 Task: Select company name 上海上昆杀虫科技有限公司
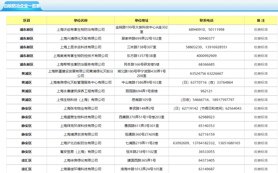point(81,47)
